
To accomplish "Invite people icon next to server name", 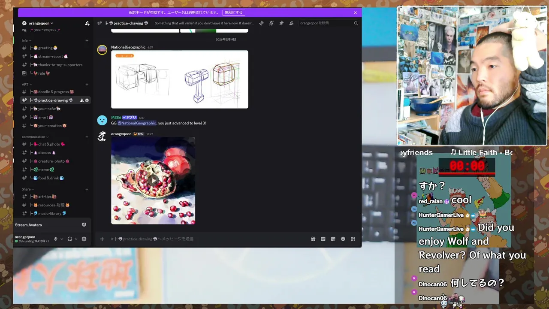I will (x=87, y=23).
